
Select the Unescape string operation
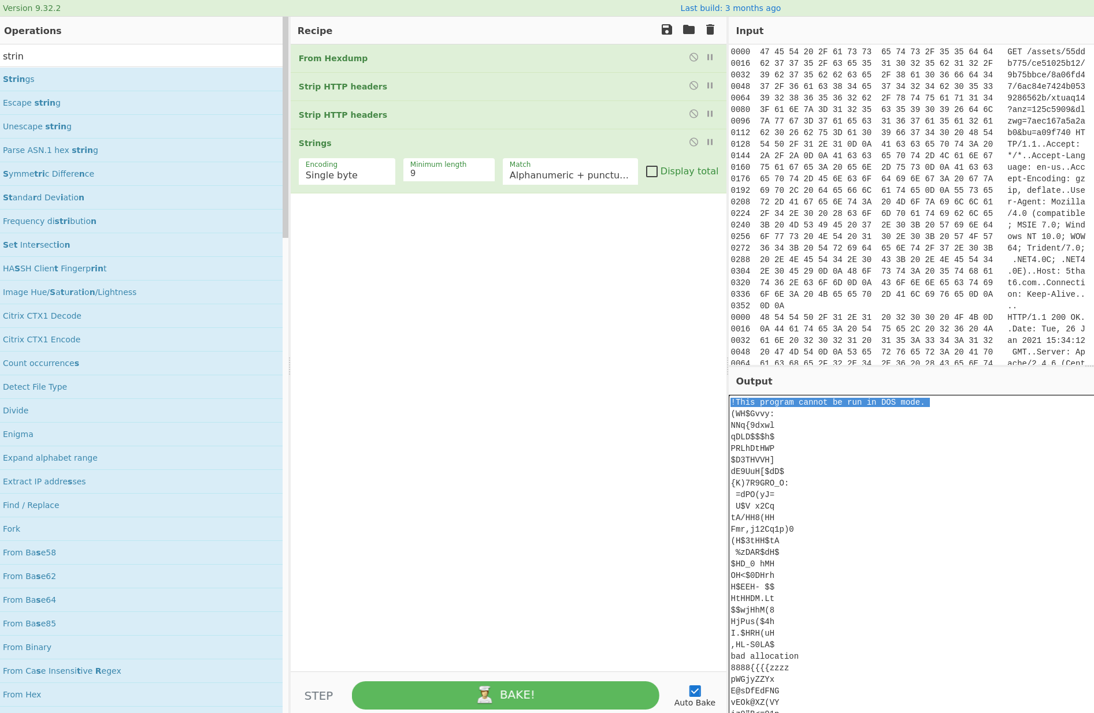click(141, 126)
